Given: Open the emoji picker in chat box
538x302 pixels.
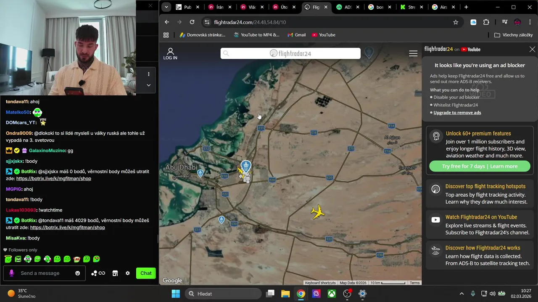Looking at the screenshot, I should [x=77, y=273].
